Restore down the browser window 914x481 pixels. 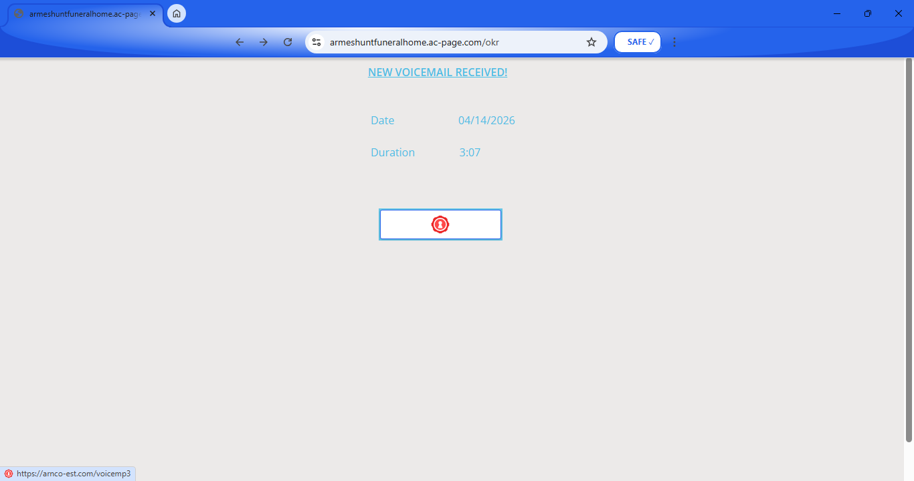(868, 13)
